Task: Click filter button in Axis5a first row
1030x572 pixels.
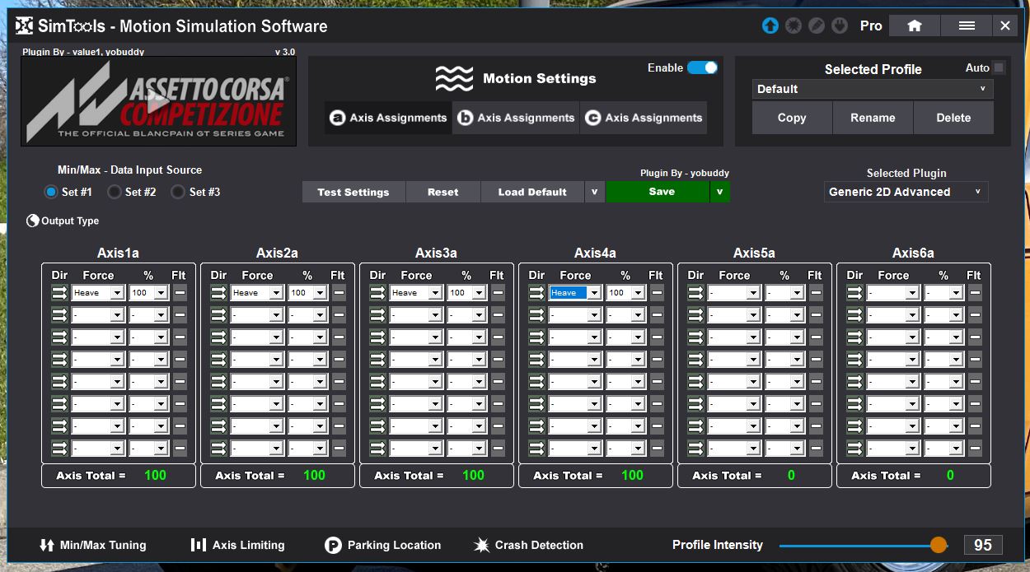Action: (x=816, y=292)
